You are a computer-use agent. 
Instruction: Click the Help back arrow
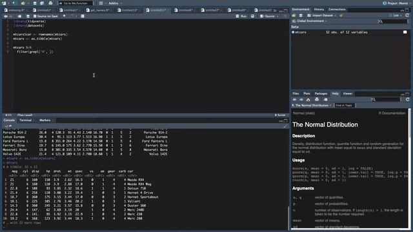[294, 99]
